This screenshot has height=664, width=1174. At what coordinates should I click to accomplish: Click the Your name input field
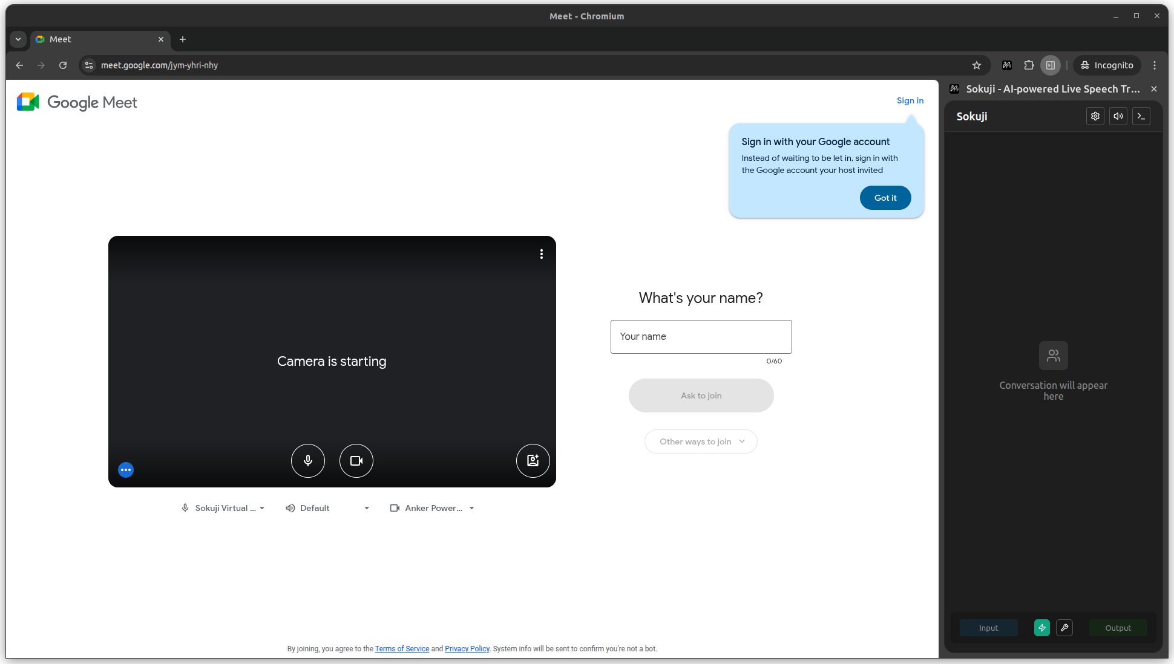tap(701, 337)
